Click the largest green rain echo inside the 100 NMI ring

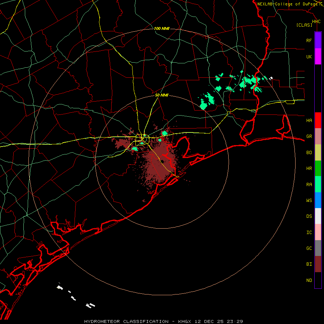250,81
